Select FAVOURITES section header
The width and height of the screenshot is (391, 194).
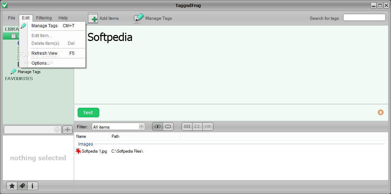(19, 78)
